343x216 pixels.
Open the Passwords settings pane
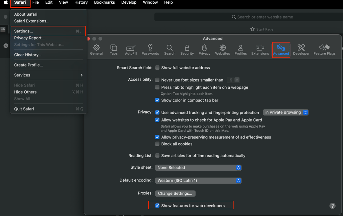[150, 50]
